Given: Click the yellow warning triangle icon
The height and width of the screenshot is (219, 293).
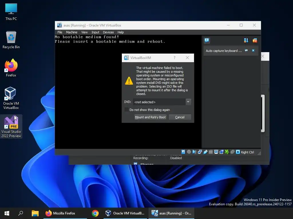Looking at the screenshot, I should point(129,81).
